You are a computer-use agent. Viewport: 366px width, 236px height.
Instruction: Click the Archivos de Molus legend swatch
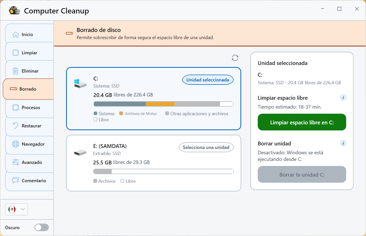tap(121, 113)
